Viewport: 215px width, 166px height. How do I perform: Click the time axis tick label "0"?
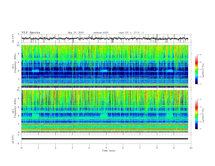(x=21, y=148)
